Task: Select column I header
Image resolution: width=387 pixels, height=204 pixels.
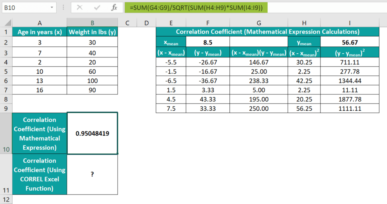Action: coord(350,23)
